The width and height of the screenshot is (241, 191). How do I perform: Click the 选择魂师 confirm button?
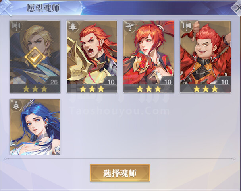(x=120, y=173)
